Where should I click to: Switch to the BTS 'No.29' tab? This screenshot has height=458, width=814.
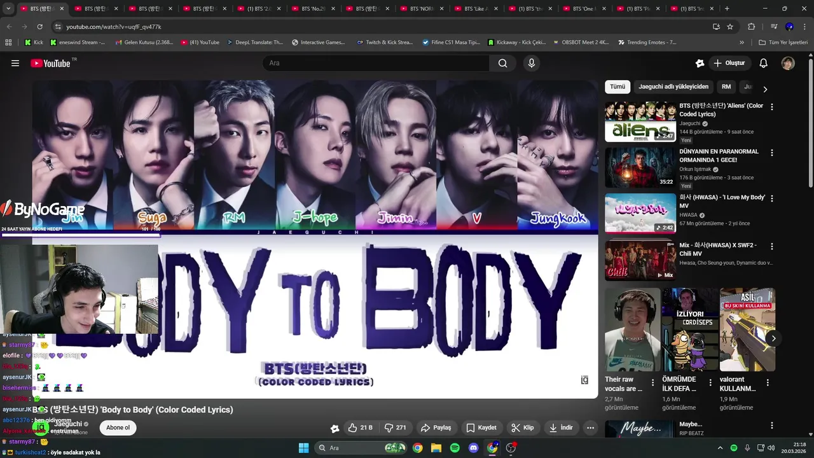pyautogui.click(x=314, y=9)
